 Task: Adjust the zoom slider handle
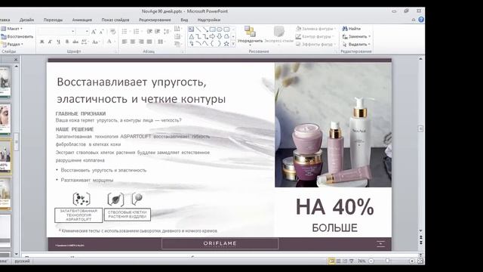tap(387, 261)
